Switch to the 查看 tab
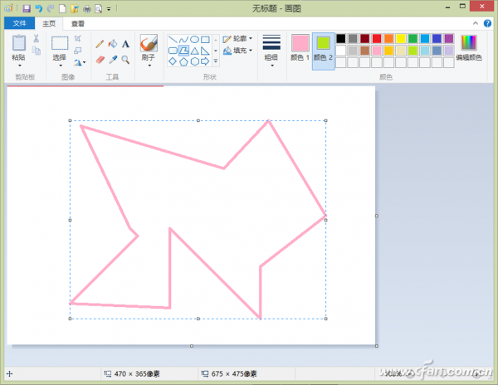Image resolution: width=498 pixels, height=385 pixels. point(78,23)
